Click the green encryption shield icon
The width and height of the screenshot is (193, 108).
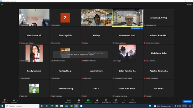pos(2,4)
